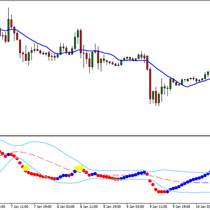Screen dimensions: 210x210
Task: Click the "8 Jan 11:00" time axis label
Action: pyautogui.click(x=89, y=207)
